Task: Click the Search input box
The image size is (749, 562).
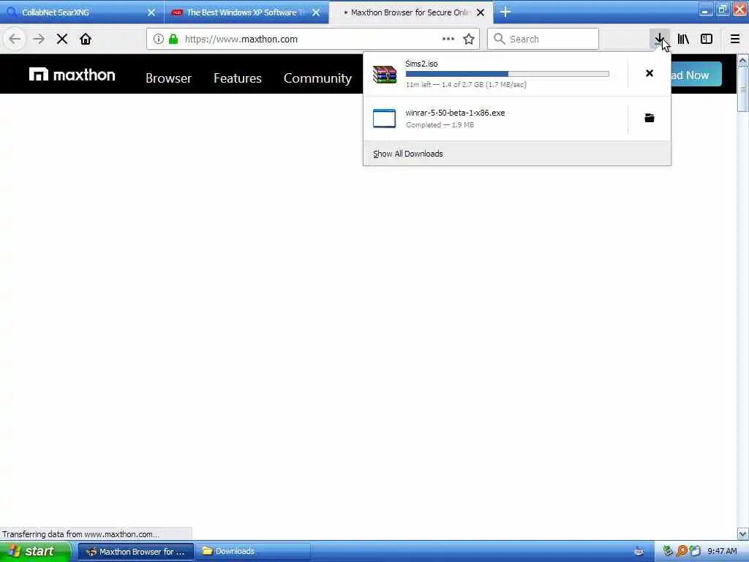Action: click(x=543, y=39)
